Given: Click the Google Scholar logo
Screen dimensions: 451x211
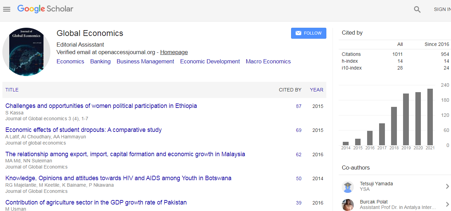Looking at the screenshot, I should click(x=45, y=9).
